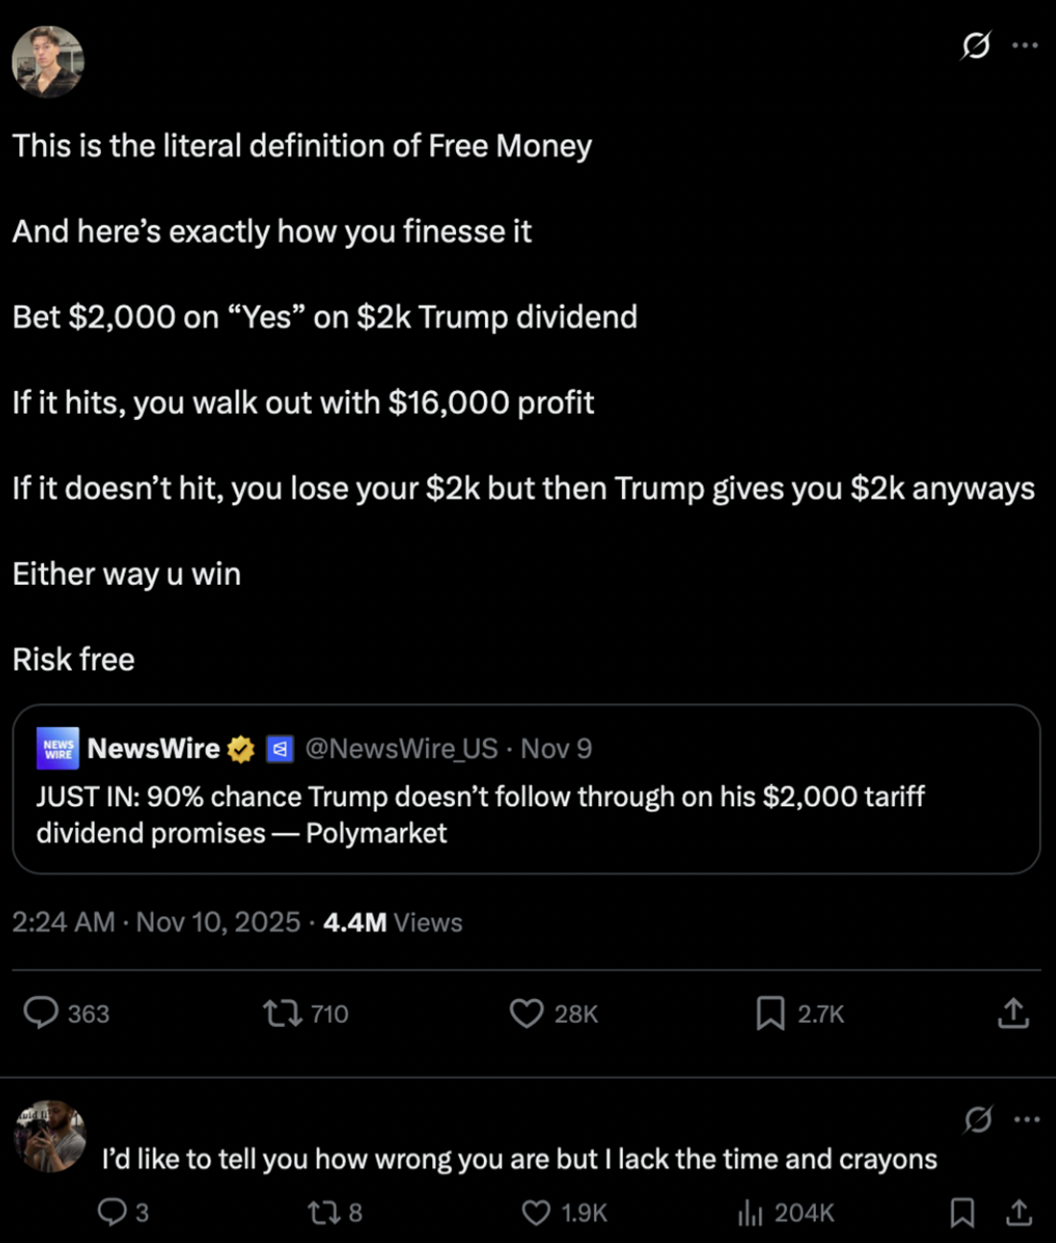The width and height of the screenshot is (1056, 1243).
Task: Click the reply icon with 363 replies
Action: pos(41,1012)
